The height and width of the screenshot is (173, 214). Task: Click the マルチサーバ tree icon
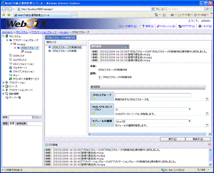pos(11,68)
